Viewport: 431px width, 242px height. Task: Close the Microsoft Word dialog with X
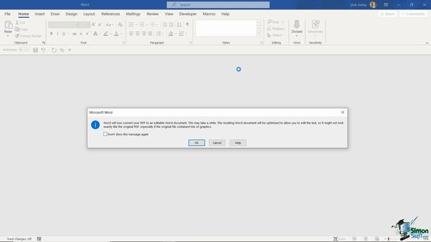pos(343,112)
